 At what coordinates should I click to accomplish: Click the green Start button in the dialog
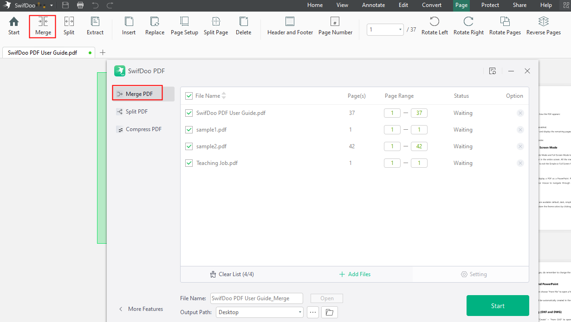click(x=498, y=306)
